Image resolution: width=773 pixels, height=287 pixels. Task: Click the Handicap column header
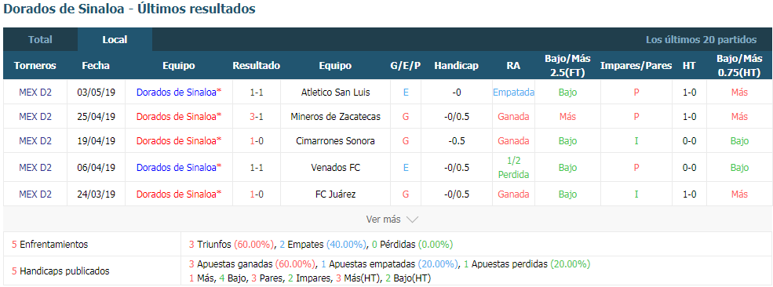click(457, 65)
